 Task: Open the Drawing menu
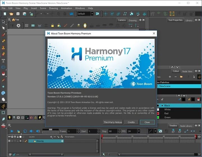point(54,8)
